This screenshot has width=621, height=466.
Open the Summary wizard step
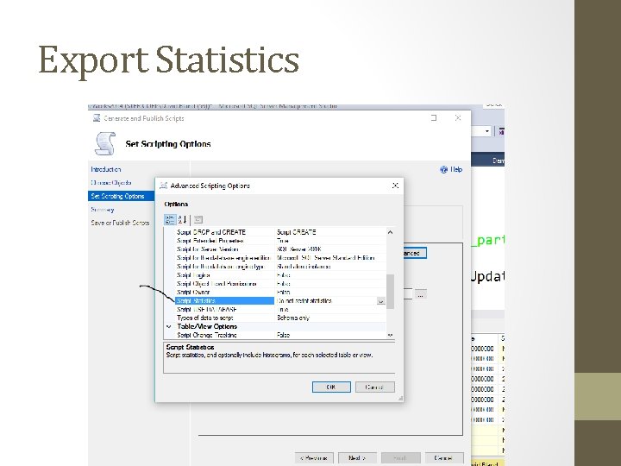[x=102, y=210]
